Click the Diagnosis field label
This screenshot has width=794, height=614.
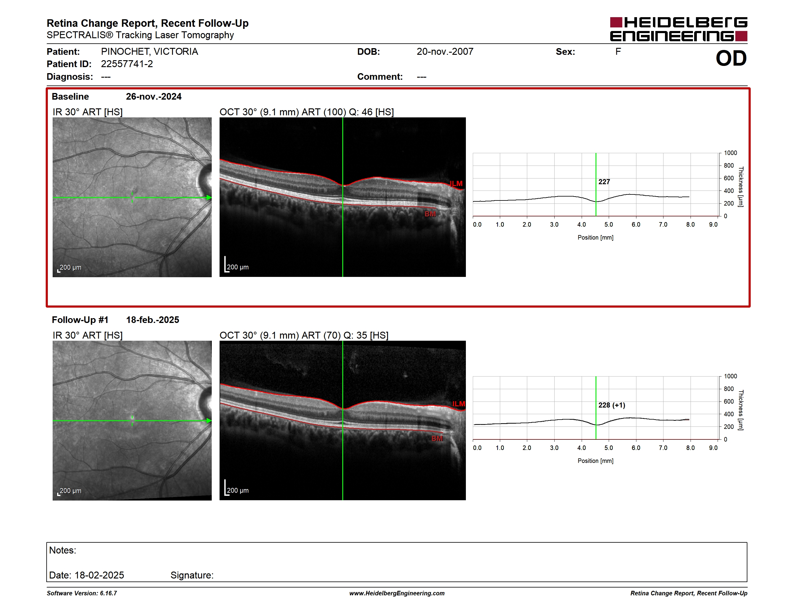point(70,77)
